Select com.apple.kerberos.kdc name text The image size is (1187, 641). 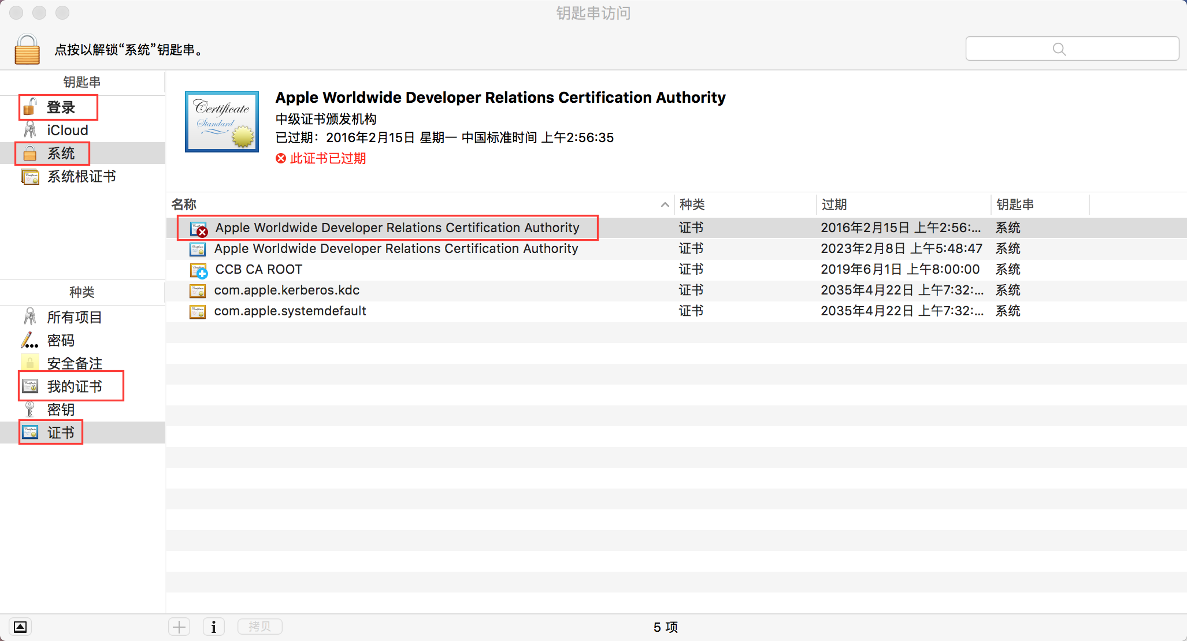coord(287,290)
